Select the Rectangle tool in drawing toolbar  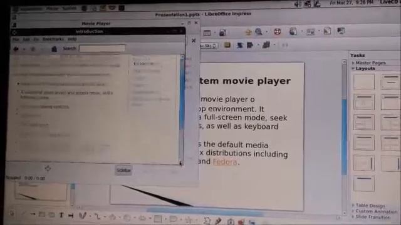42,214
